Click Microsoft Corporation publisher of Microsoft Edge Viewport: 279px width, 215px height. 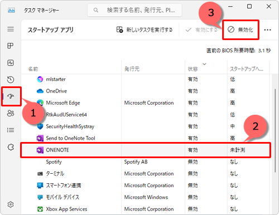click(149, 103)
